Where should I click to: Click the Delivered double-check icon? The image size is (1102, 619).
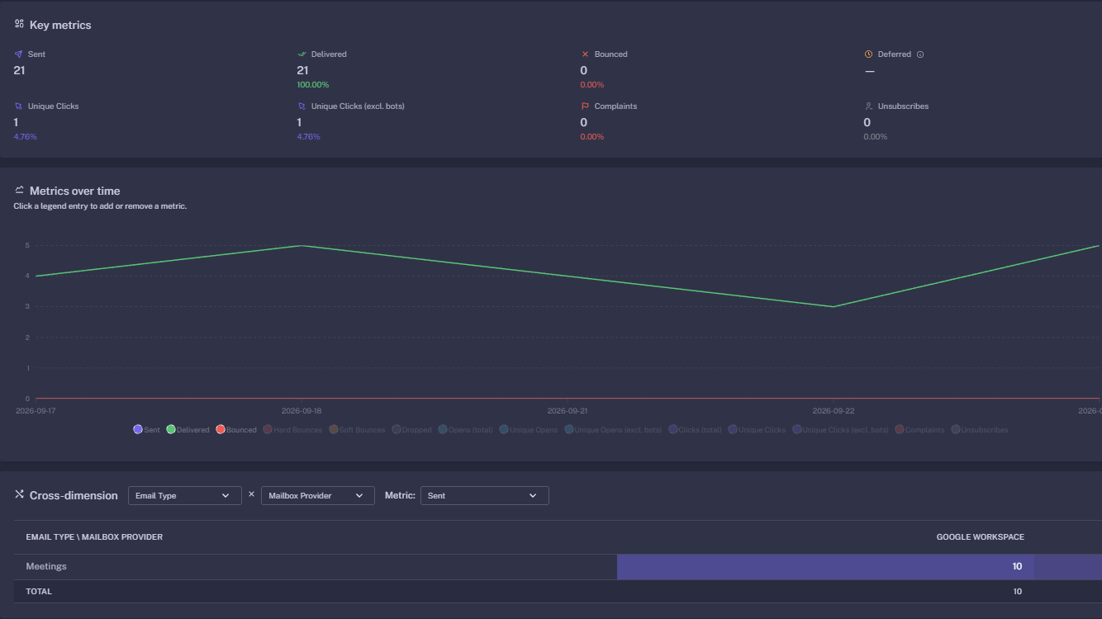click(302, 54)
